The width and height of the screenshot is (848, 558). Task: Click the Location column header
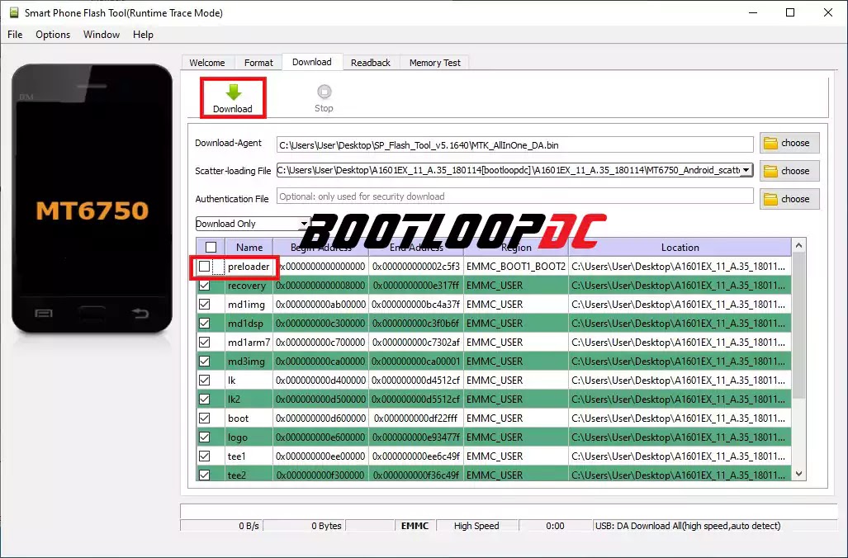click(680, 247)
